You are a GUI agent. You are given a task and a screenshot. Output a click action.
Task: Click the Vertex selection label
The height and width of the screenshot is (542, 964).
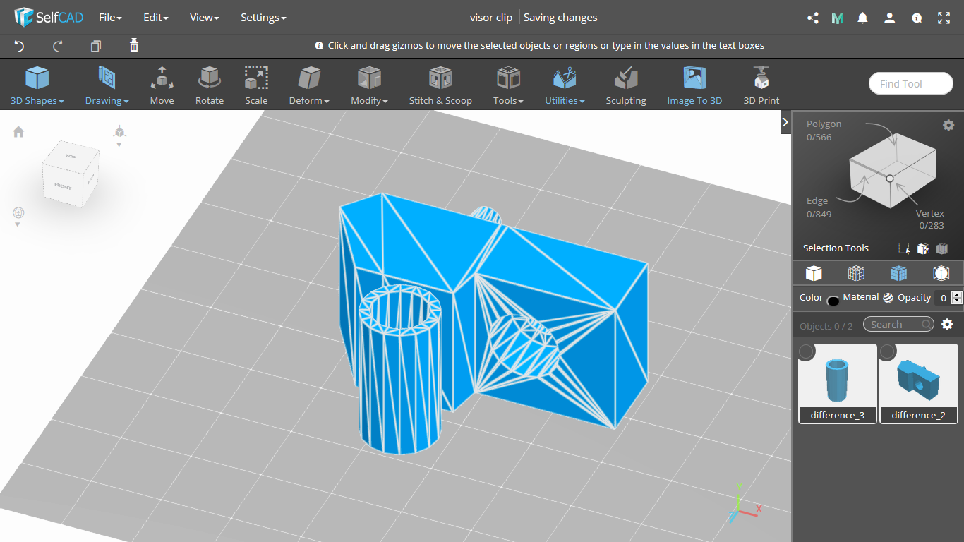pos(930,213)
